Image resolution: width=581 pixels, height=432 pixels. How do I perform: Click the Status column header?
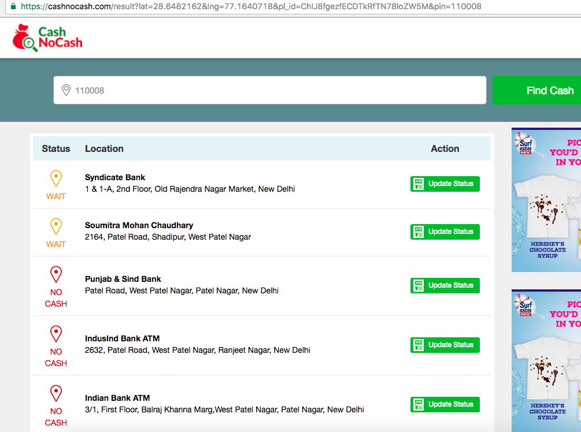pos(56,148)
